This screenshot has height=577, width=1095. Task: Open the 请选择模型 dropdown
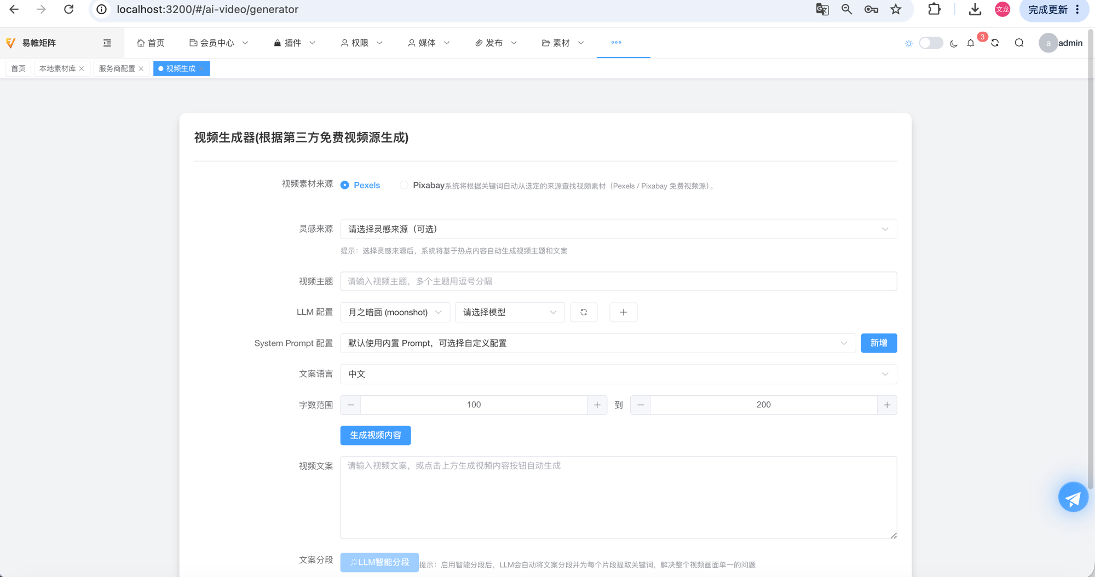point(510,312)
